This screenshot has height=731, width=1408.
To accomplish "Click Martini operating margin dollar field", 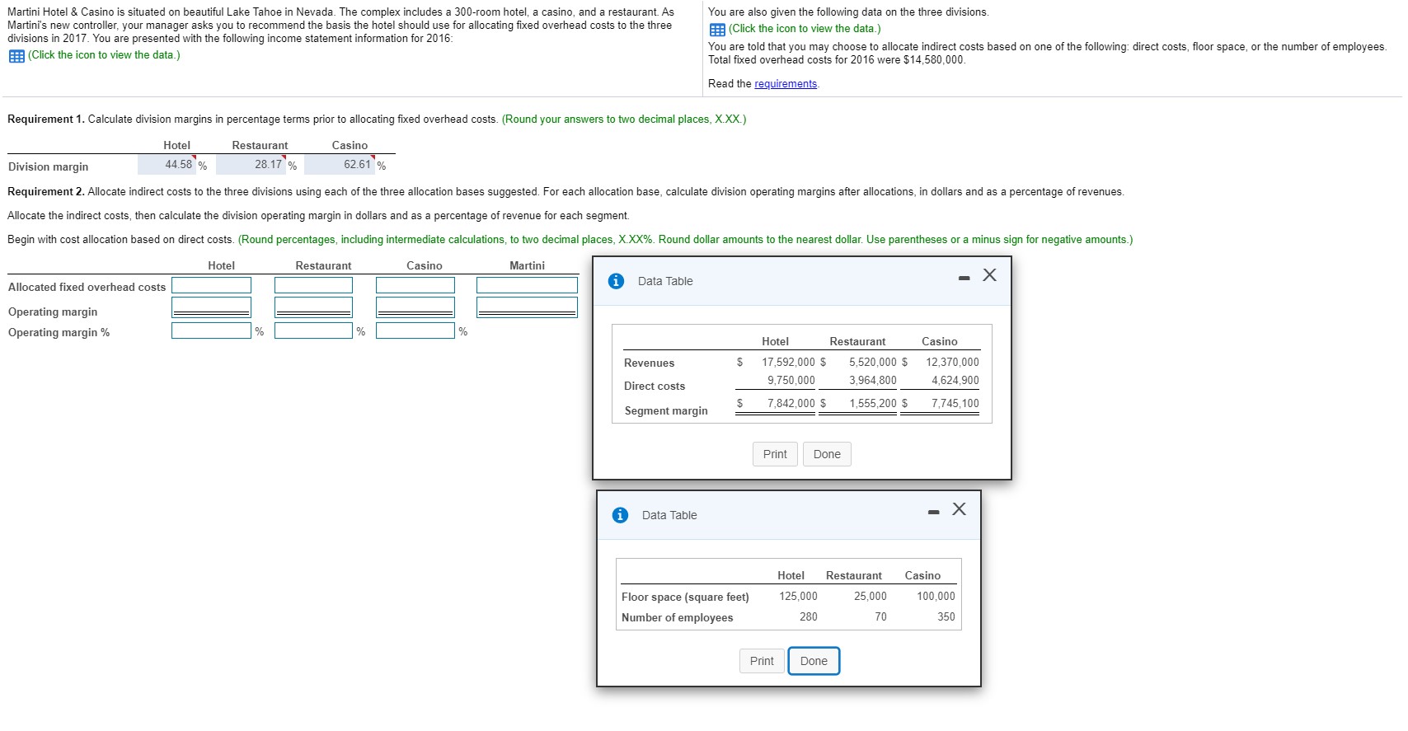I will [527, 307].
